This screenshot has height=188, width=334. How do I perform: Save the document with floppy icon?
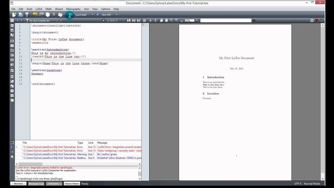(27, 15)
